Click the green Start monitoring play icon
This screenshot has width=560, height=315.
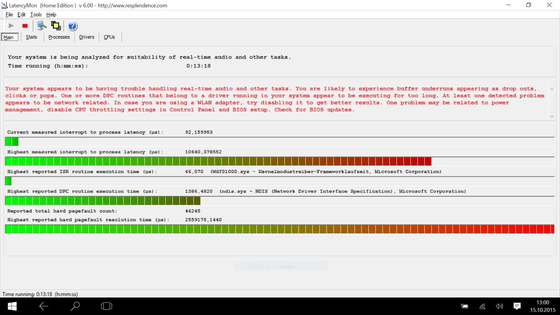11,26
